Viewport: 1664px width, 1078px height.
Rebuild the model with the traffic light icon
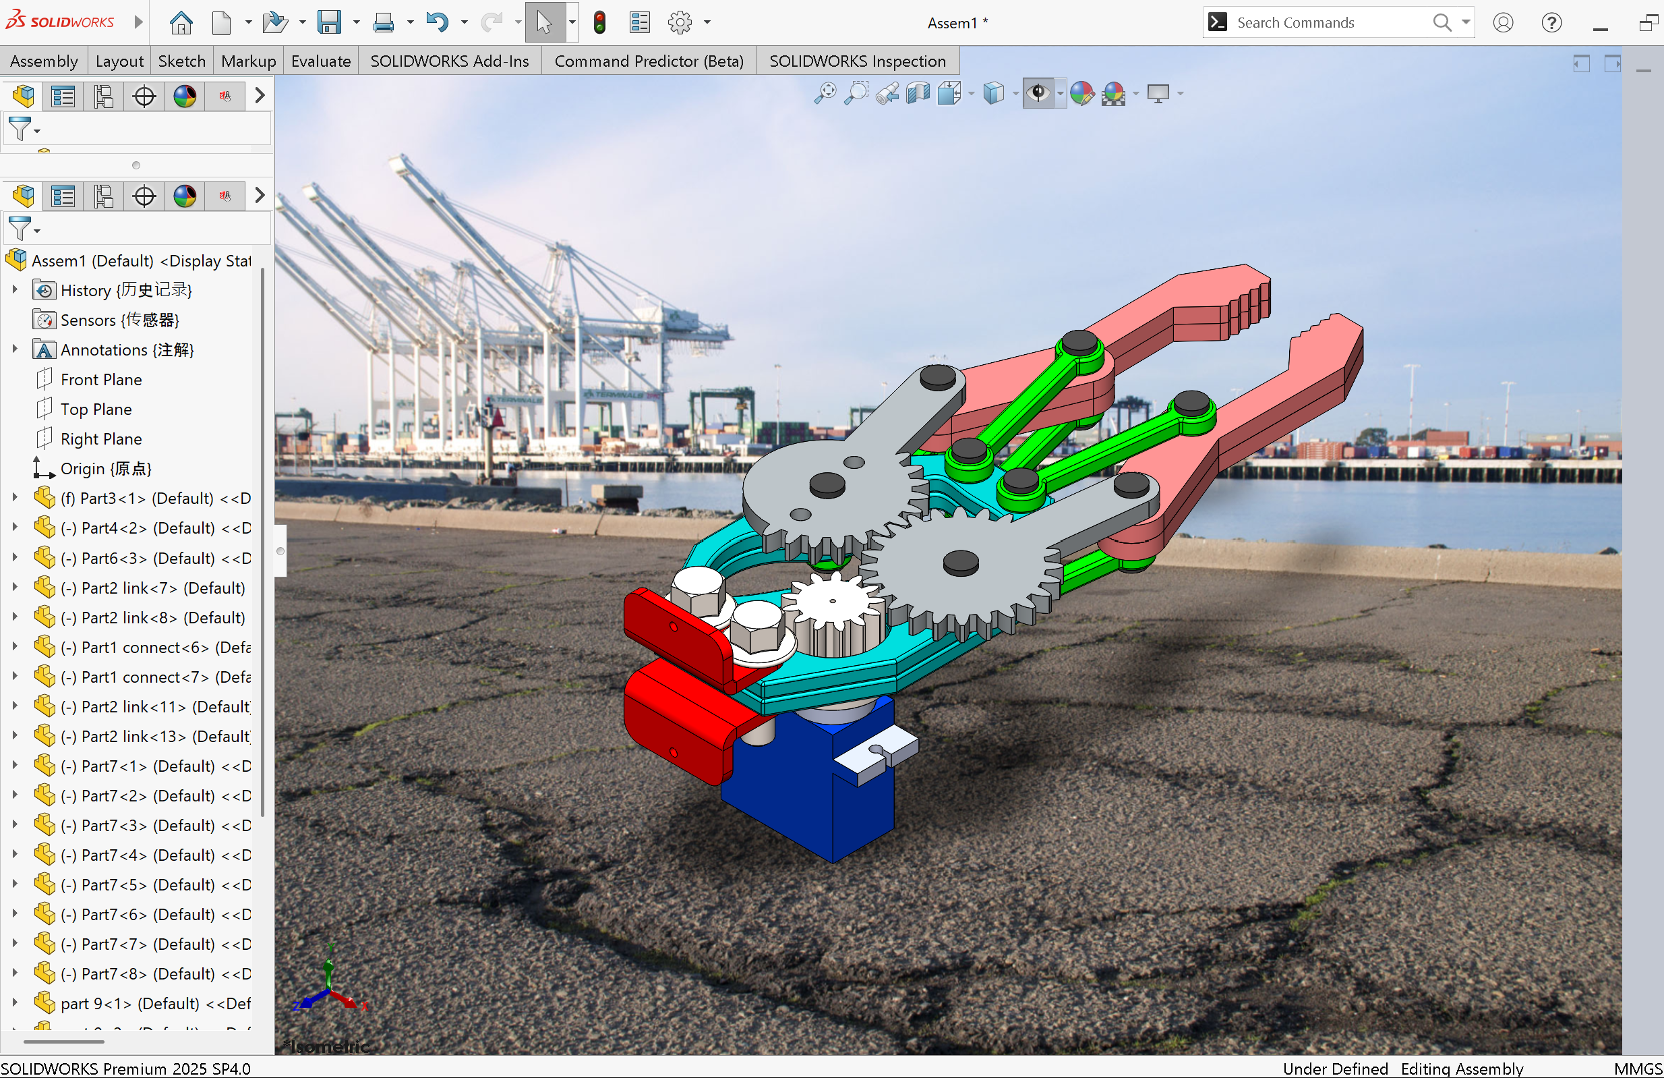[x=599, y=22]
